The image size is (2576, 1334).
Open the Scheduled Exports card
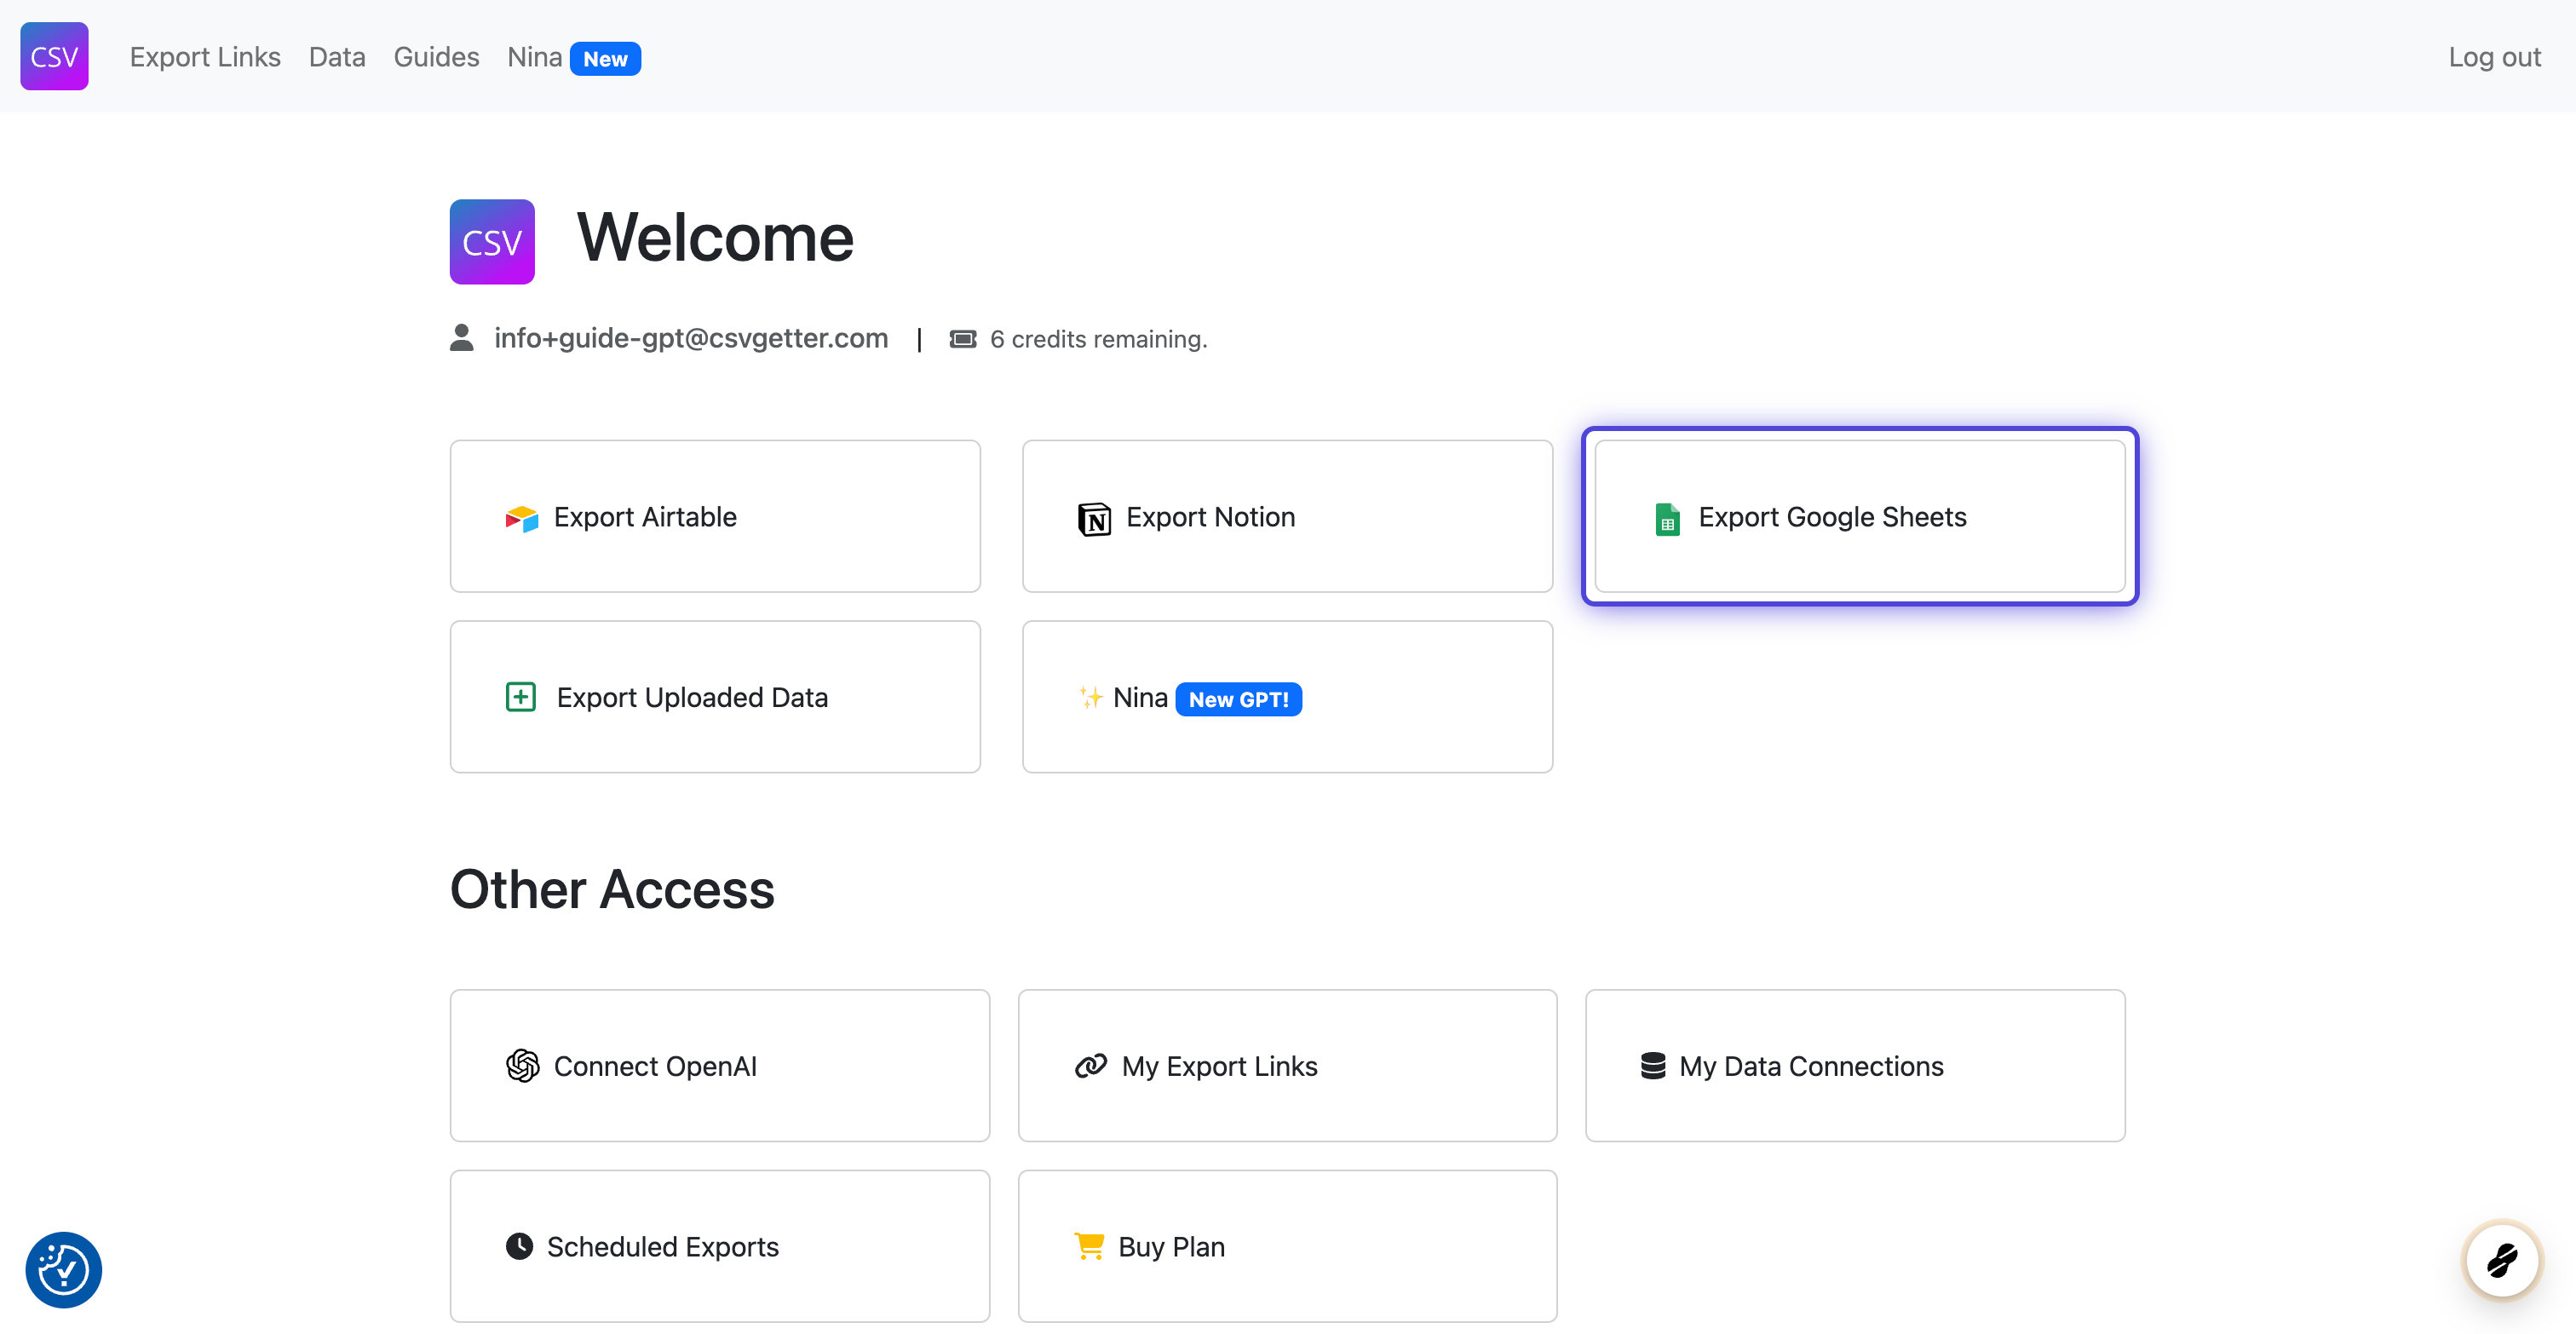720,1246
